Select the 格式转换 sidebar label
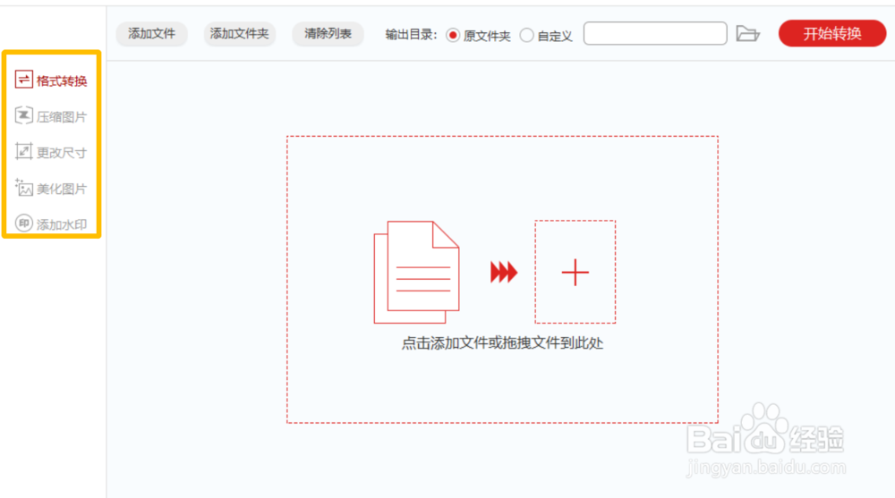The height and width of the screenshot is (498, 895). point(62,81)
